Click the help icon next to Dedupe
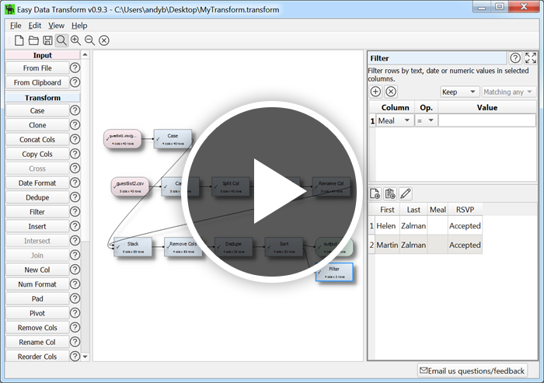The image size is (544, 383). [x=75, y=197]
